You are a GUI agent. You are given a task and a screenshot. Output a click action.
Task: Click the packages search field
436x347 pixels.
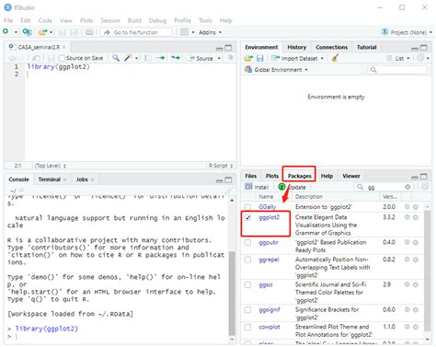[x=384, y=187]
